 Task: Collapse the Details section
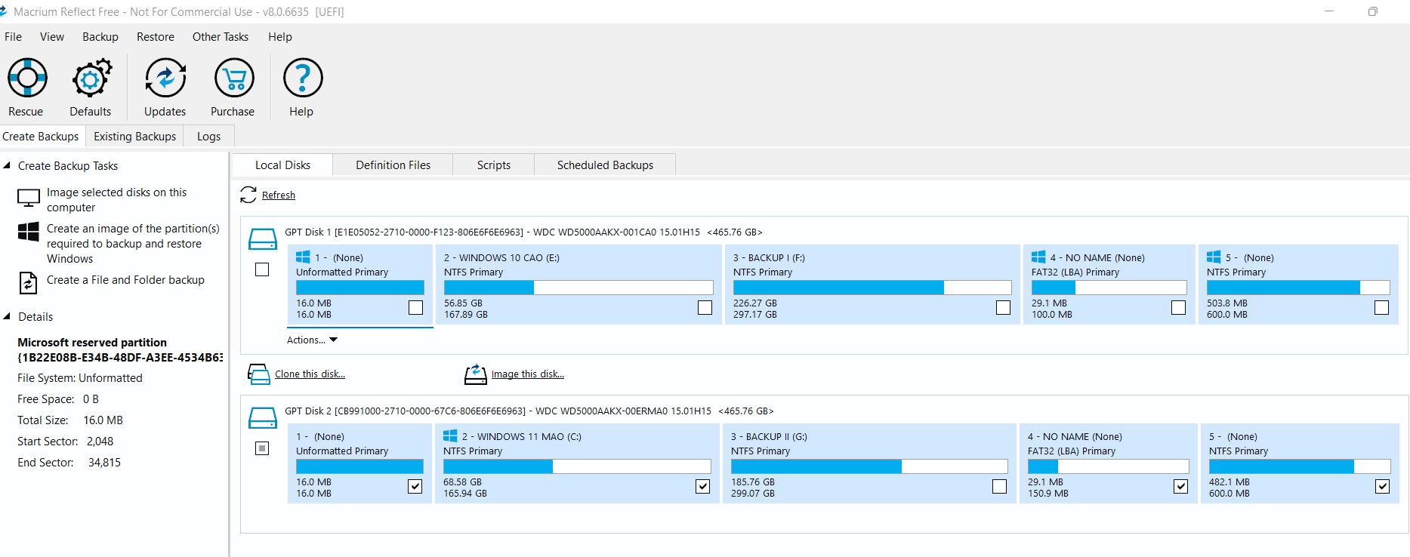pos(7,316)
